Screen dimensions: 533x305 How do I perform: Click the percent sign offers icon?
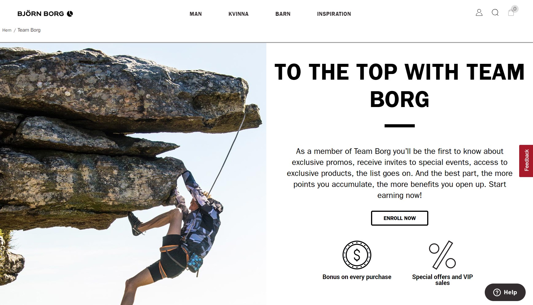click(442, 255)
